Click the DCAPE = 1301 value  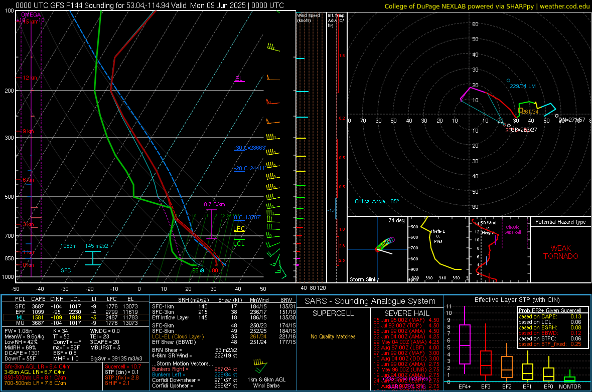point(22,353)
